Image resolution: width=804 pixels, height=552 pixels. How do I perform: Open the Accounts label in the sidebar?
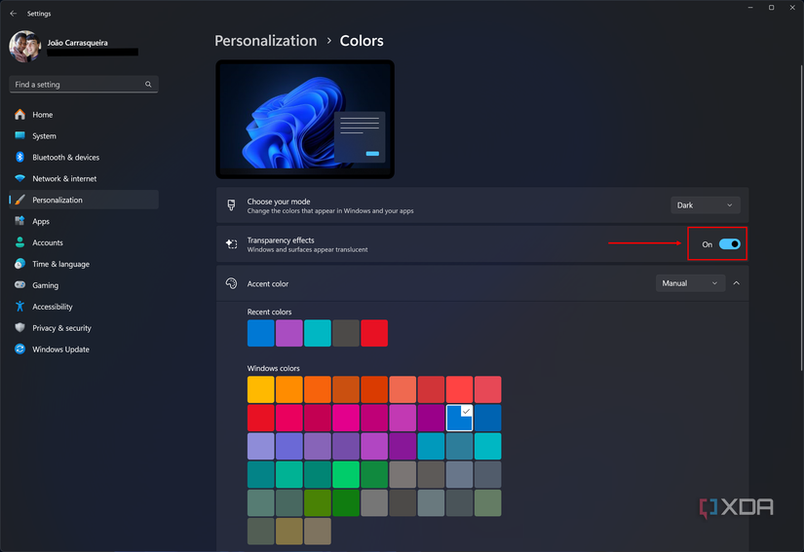(48, 242)
